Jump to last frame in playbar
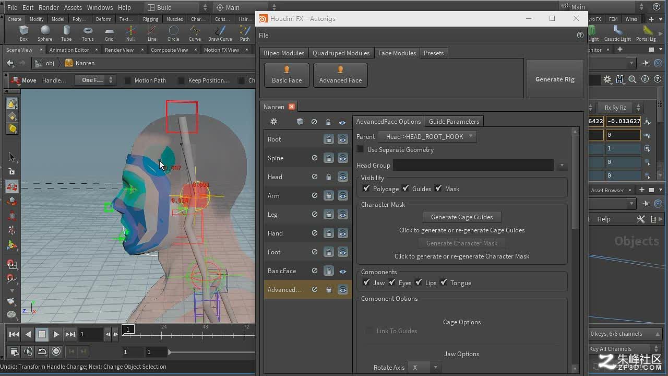The image size is (668, 376). coord(70,334)
